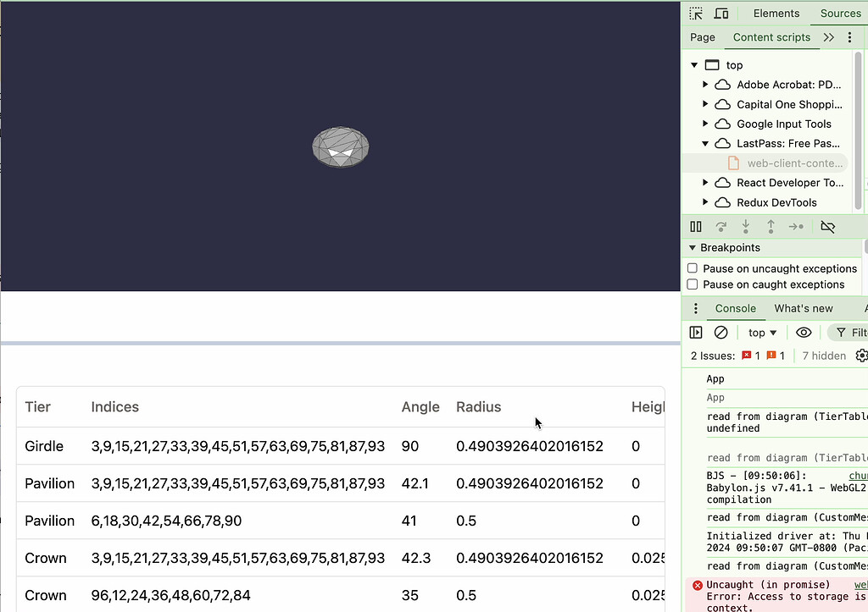Switch to the Elements tab
Image resolution: width=868 pixels, height=612 pixels.
776,13
